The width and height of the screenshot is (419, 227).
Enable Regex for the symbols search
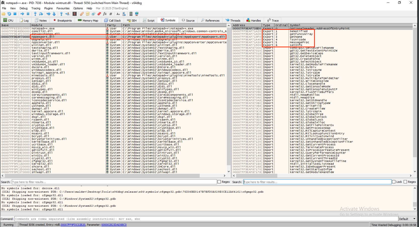pos(405,182)
